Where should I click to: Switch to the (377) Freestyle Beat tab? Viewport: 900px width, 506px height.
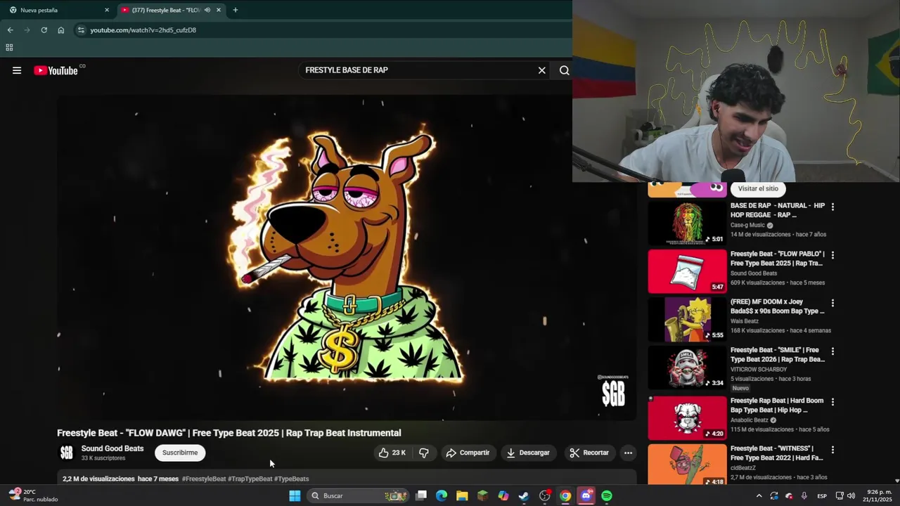[166, 10]
